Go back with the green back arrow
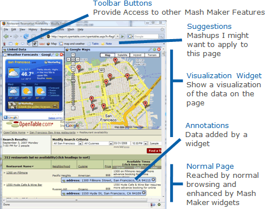Screen dimensions: 265x209 6,36
